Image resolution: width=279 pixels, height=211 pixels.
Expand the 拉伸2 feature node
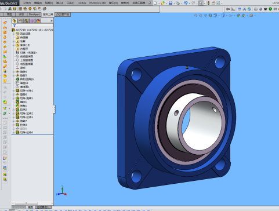pos(13,110)
